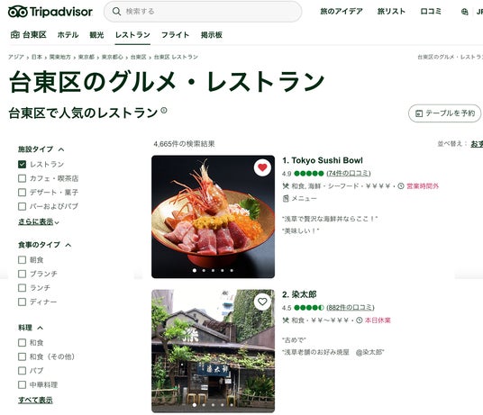483x415 pixels.
Task: Click the テーブルを予約 button
Action: 444,113
